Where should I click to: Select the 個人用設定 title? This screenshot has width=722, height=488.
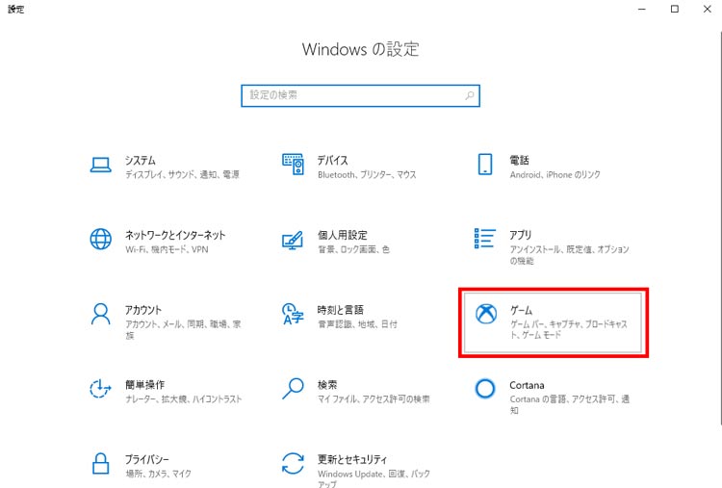point(342,235)
